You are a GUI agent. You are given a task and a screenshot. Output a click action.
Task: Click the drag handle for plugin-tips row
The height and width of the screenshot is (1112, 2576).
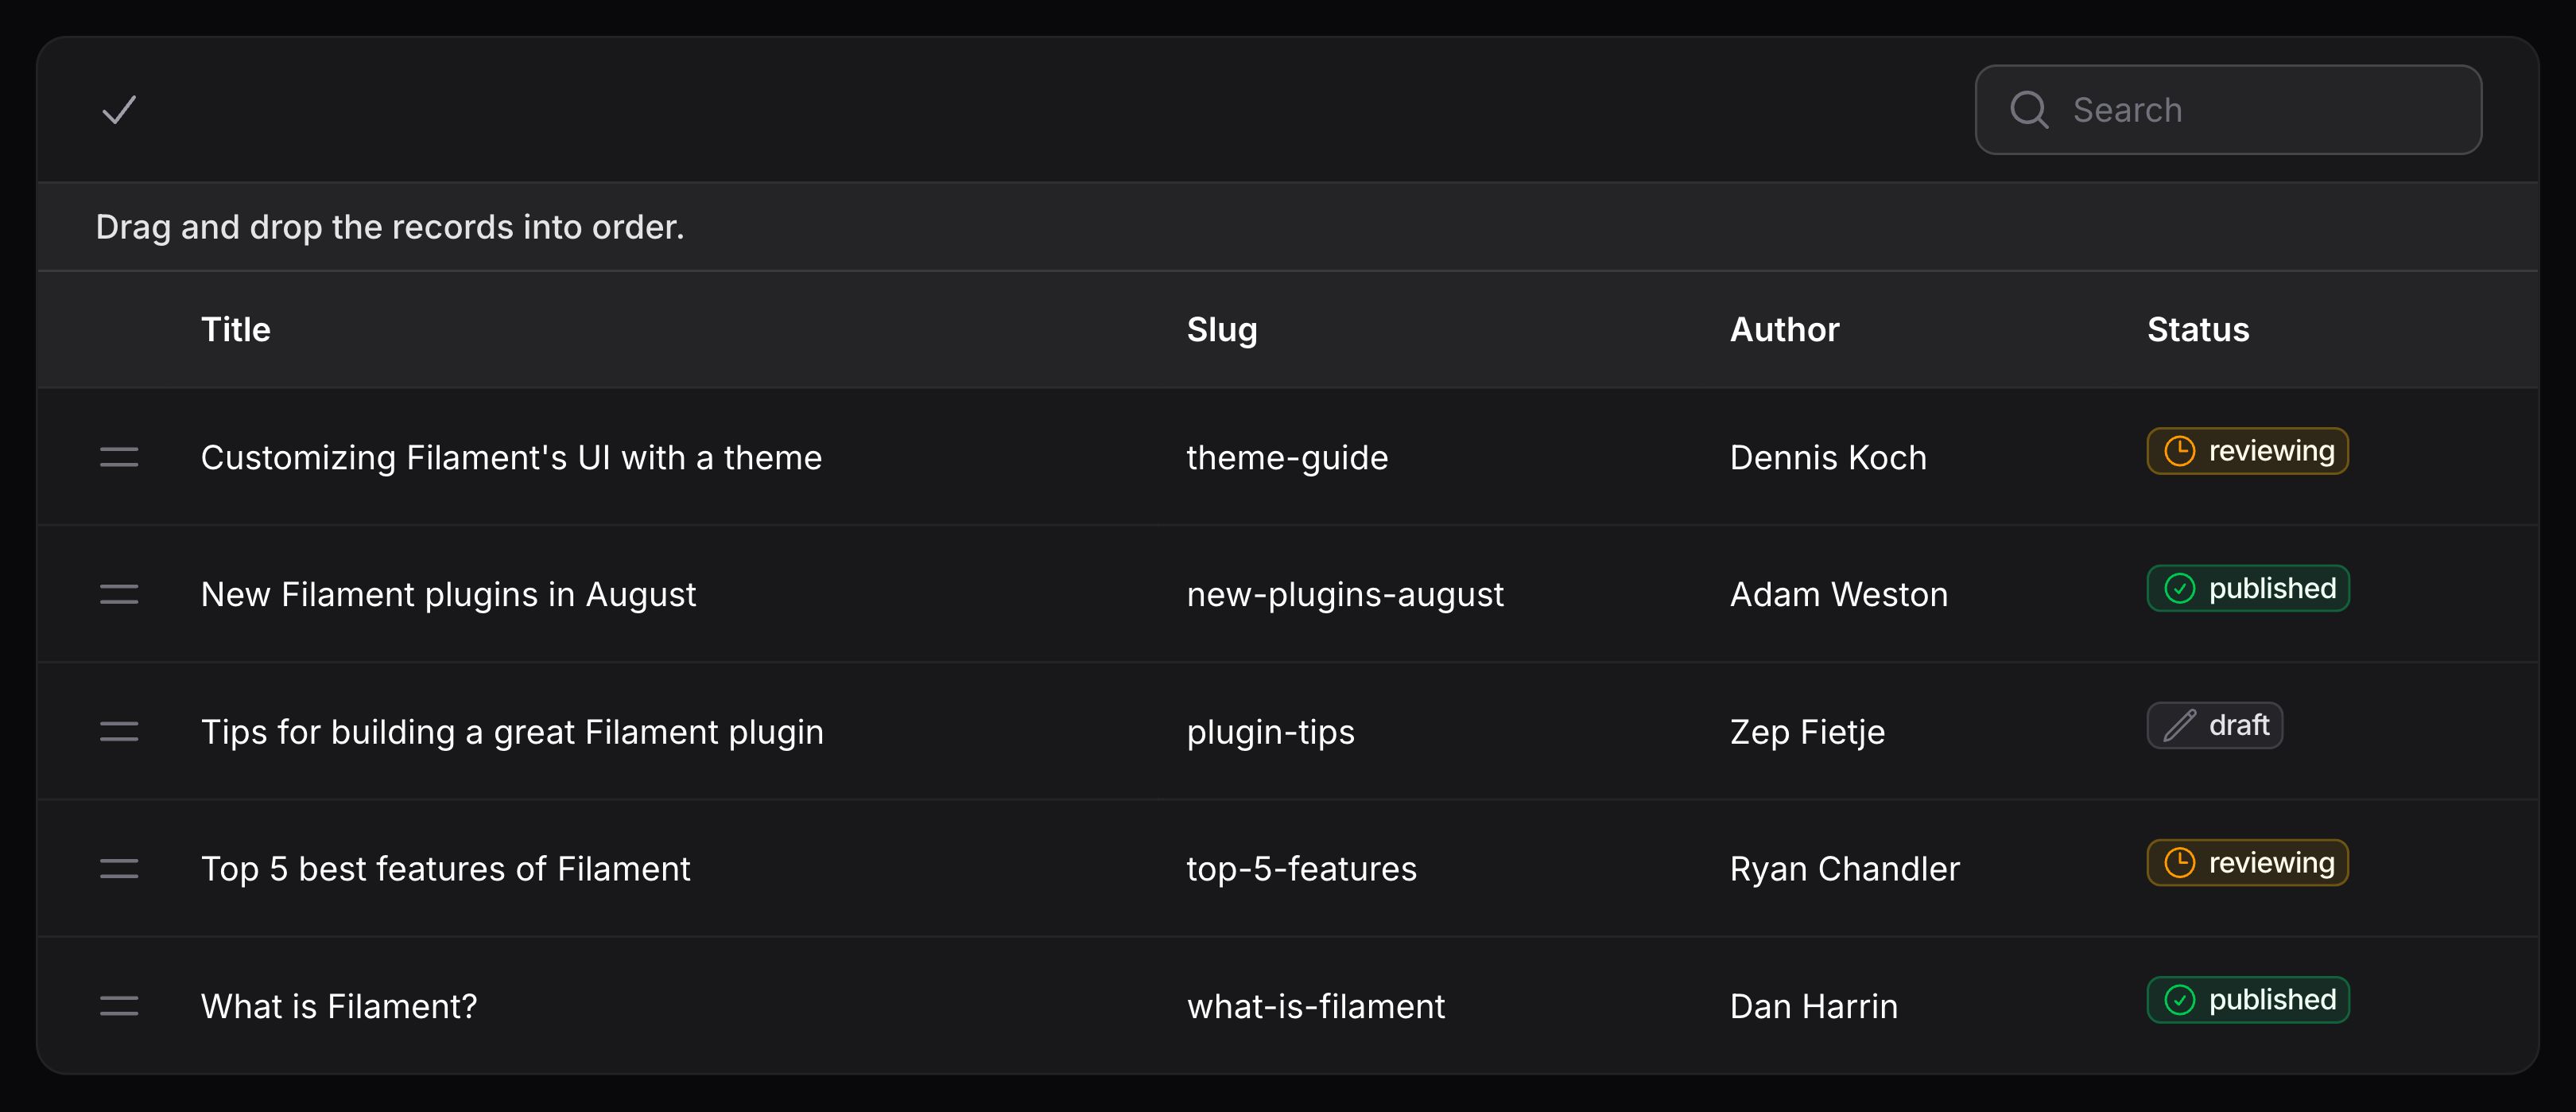tap(119, 732)
